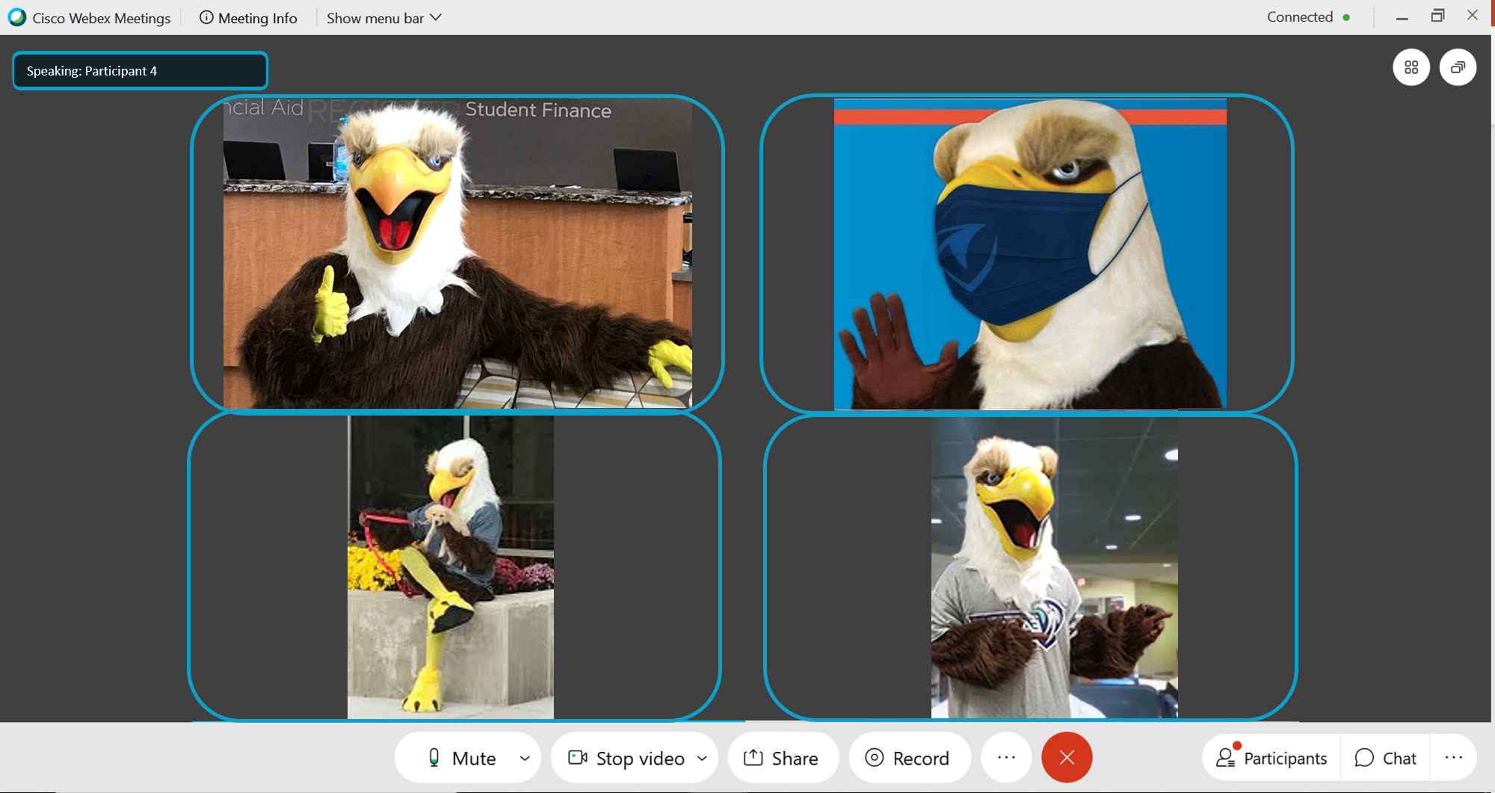
Task: Expand video options arrow beside Stop video
Action: pyautogui.click(x=702, y=758)
